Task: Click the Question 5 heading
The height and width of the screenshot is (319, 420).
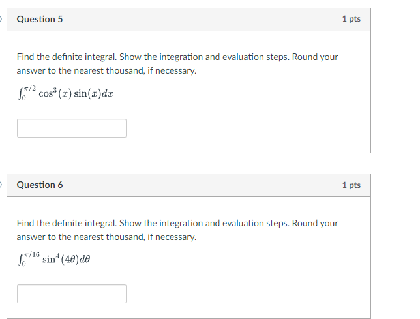Action: [x=40, y=20]
